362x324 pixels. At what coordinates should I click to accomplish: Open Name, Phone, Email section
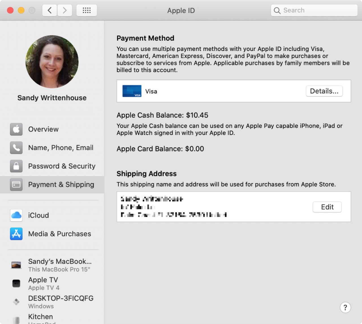52,148
